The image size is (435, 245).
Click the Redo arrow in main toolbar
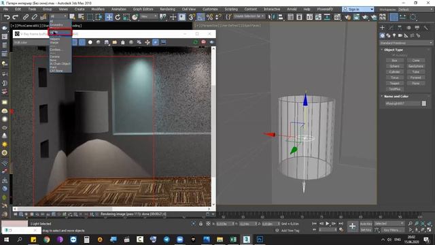click(16, 17)
